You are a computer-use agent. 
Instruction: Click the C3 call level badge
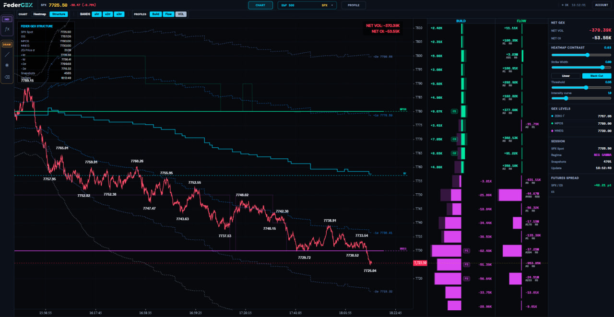tap(454, 139)
